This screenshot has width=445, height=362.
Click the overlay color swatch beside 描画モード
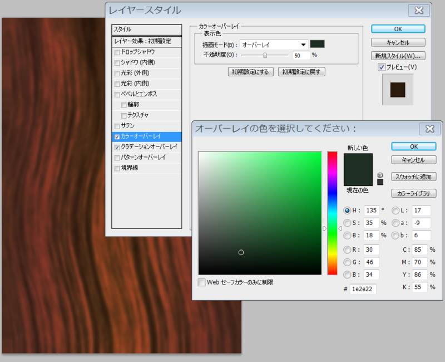pos(318,44)
